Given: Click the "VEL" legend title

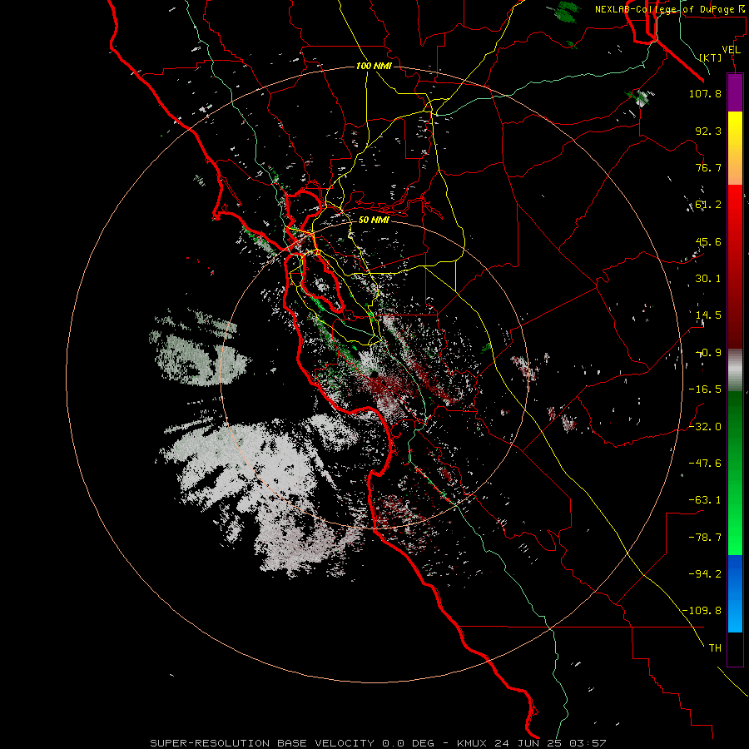Looking at the screenshot, I should point(731,50).
